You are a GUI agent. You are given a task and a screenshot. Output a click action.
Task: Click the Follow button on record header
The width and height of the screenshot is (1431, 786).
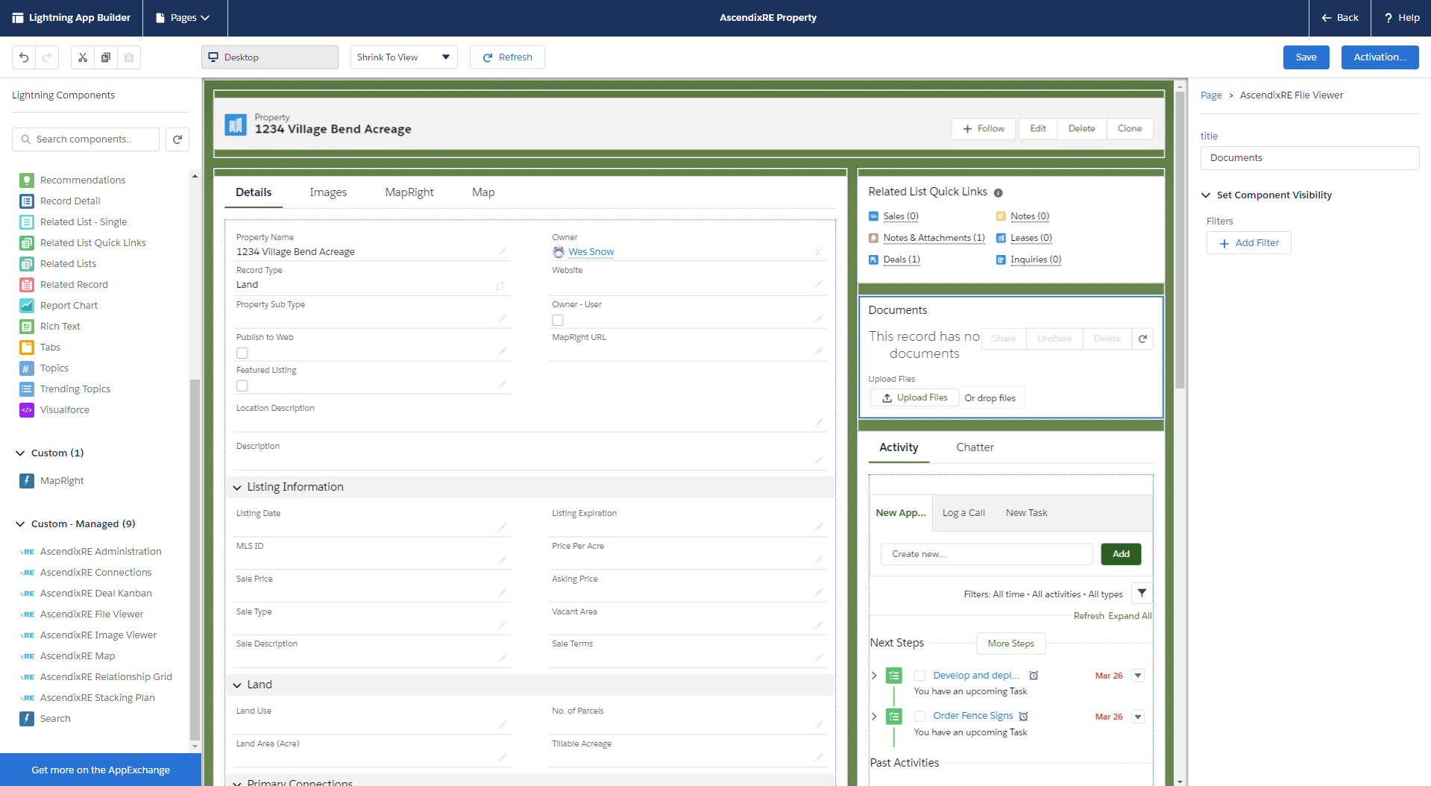click(984, 129)
